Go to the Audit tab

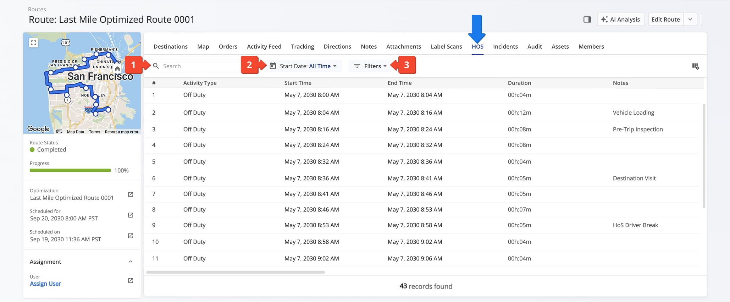click(x=535, y=46)
